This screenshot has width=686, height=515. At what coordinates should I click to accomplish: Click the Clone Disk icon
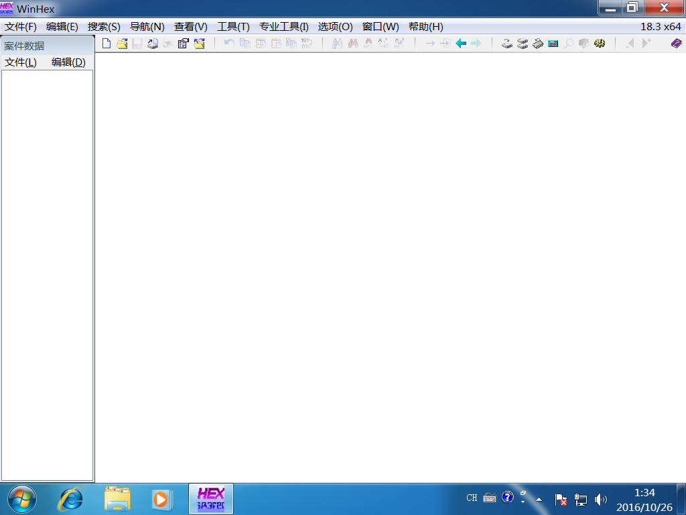click(x=507, y=44)
